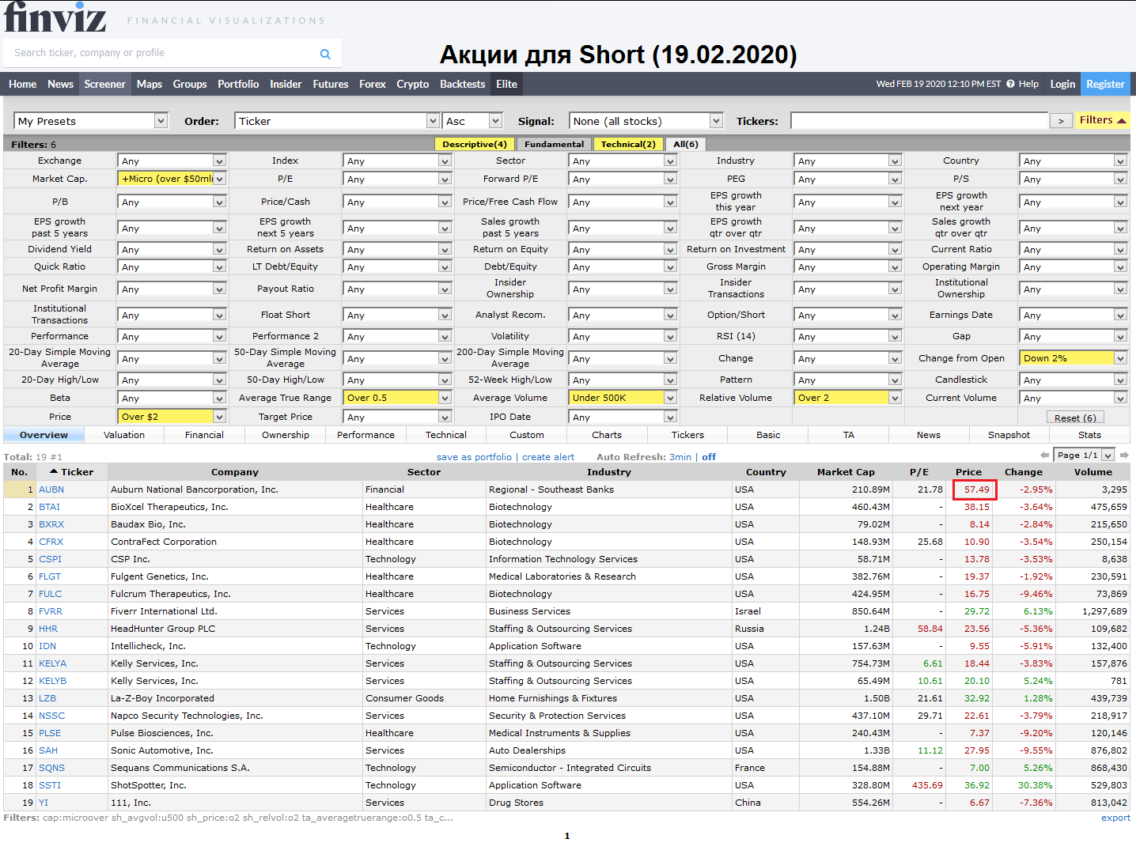The height and width of the screenshot is (854, 1136).
Task: Click save as portfolio link
Action: [474, 457]
